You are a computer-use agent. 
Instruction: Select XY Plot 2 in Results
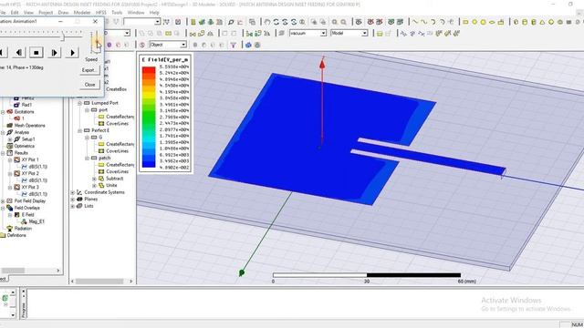coord(30,174)
